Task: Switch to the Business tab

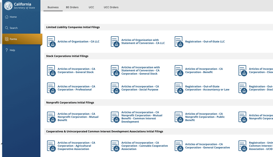Action: click(x=53, y=7)
